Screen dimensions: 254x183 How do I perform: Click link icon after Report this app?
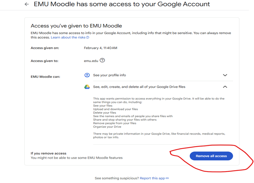167,178
